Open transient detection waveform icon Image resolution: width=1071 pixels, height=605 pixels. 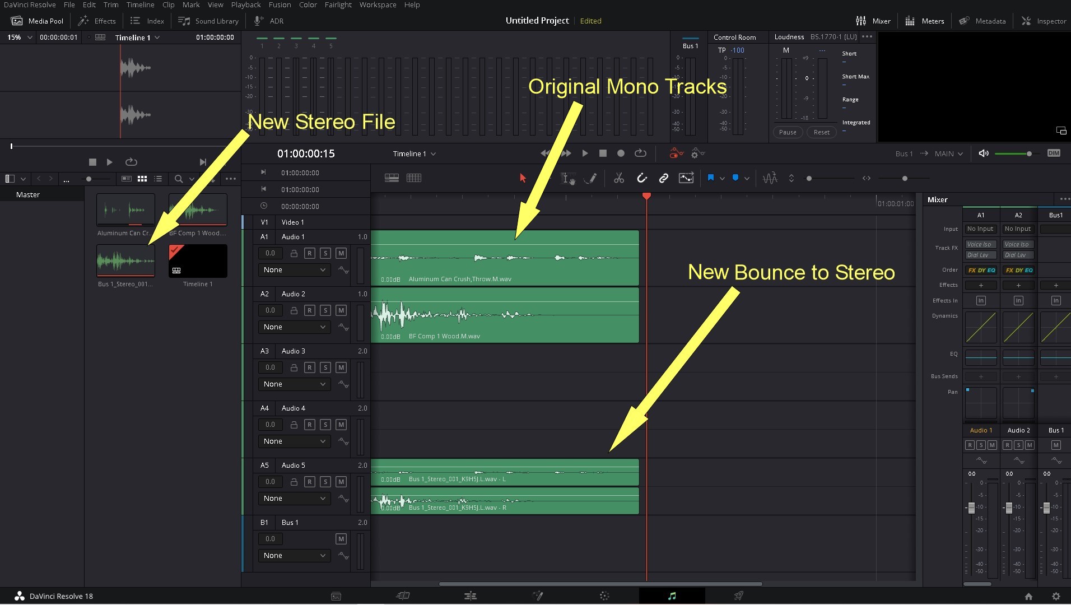pyautogui.click(x=770, y=178)
